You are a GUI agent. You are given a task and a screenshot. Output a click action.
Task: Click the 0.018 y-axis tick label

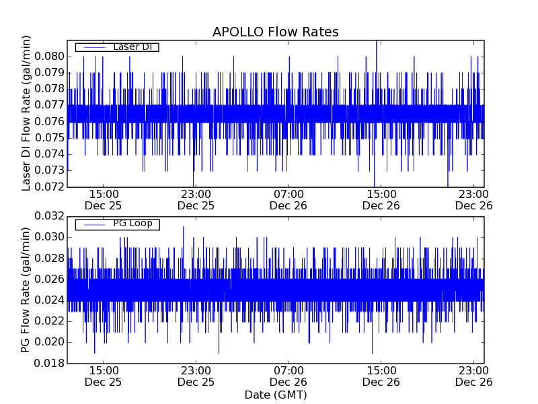click(48, 364)
